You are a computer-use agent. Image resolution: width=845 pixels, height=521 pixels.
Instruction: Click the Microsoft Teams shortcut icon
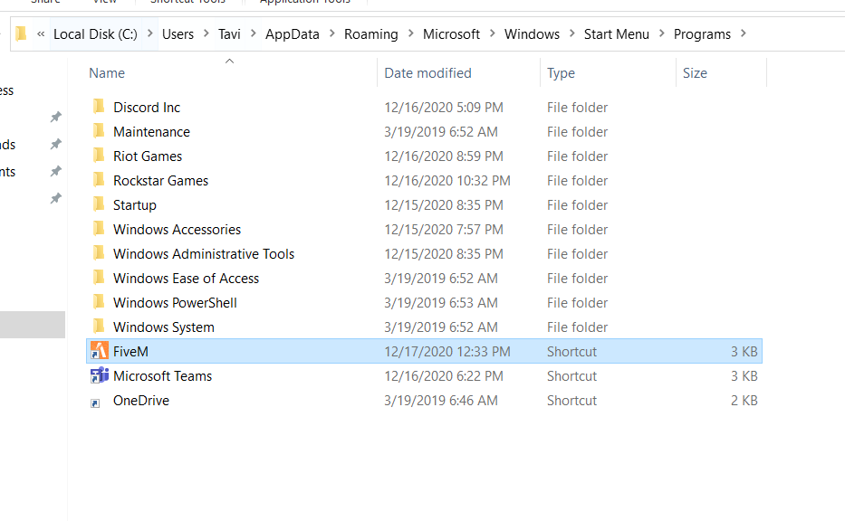click(x=99, y=376)
